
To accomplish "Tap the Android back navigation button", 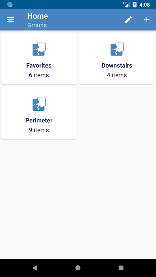I will tap(35, 268).
